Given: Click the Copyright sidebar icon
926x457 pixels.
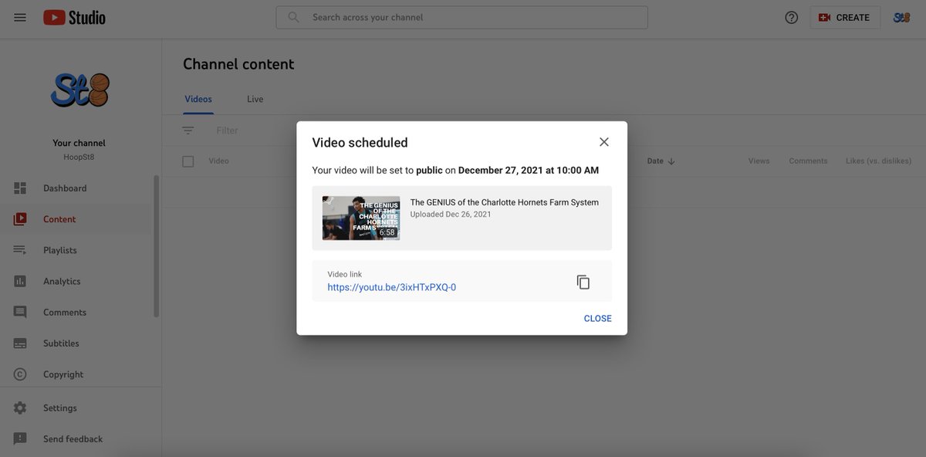Looking at the screenshot, I should [20, 374].
